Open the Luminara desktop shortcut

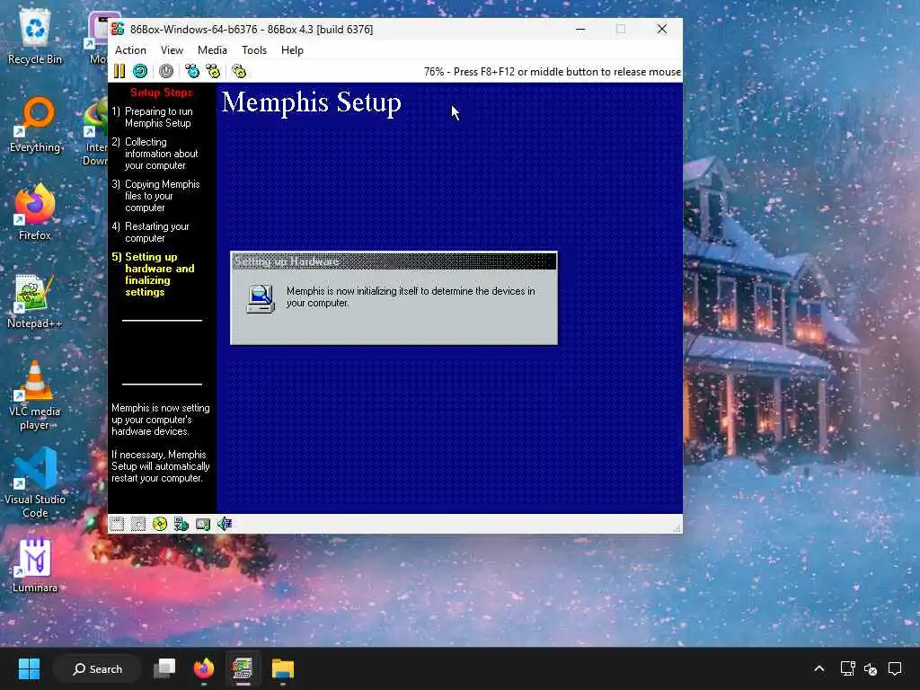(x=35, y=566)
